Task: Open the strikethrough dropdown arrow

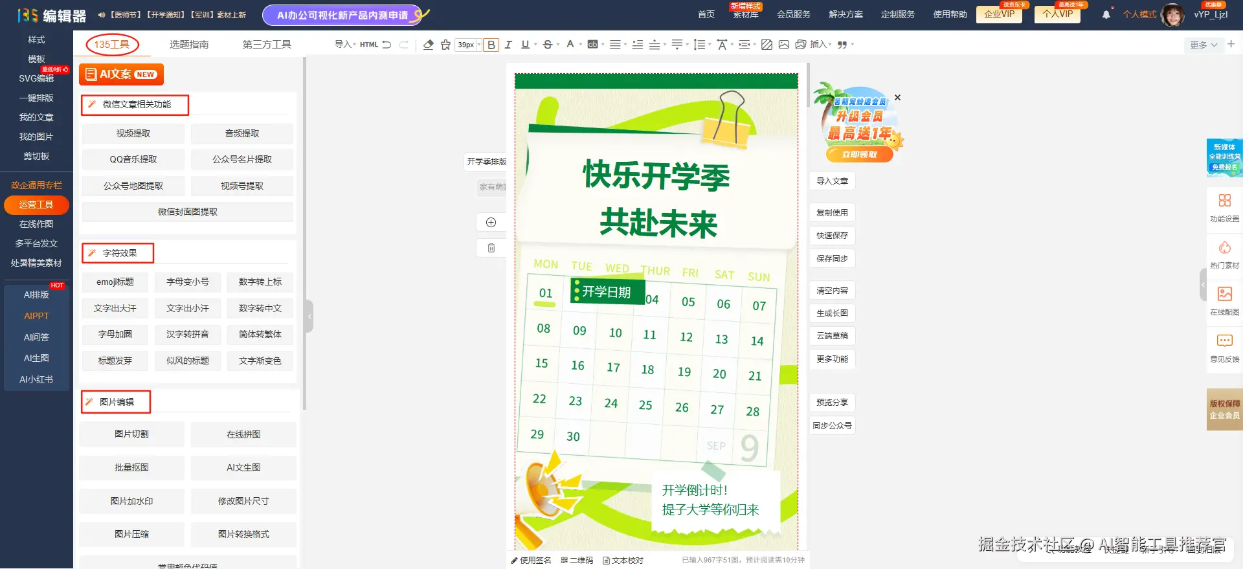Action: point(558,45)
